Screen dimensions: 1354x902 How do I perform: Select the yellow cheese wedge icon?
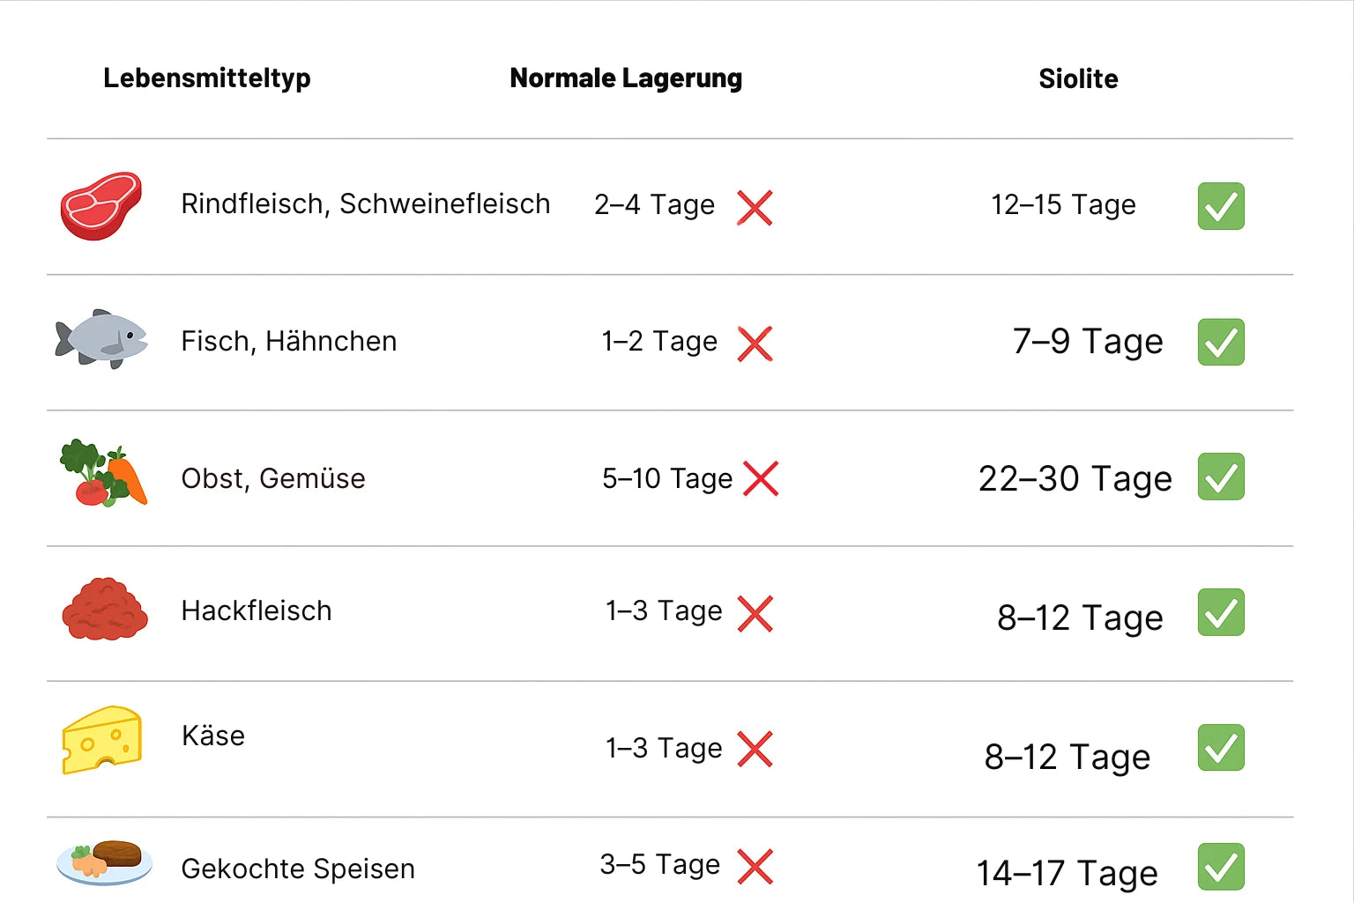(102, 740)
